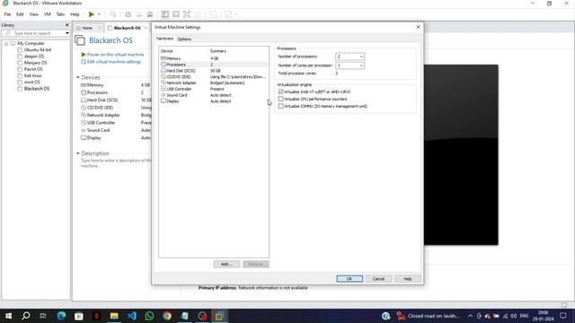Image resolution: width=575 pixels, height=323 pixels.
Task: Select the Processors device row in settings
Action: [214, 65]
